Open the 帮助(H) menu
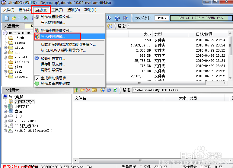The width and height of the screenshot is (233, 168). (90, 10)
